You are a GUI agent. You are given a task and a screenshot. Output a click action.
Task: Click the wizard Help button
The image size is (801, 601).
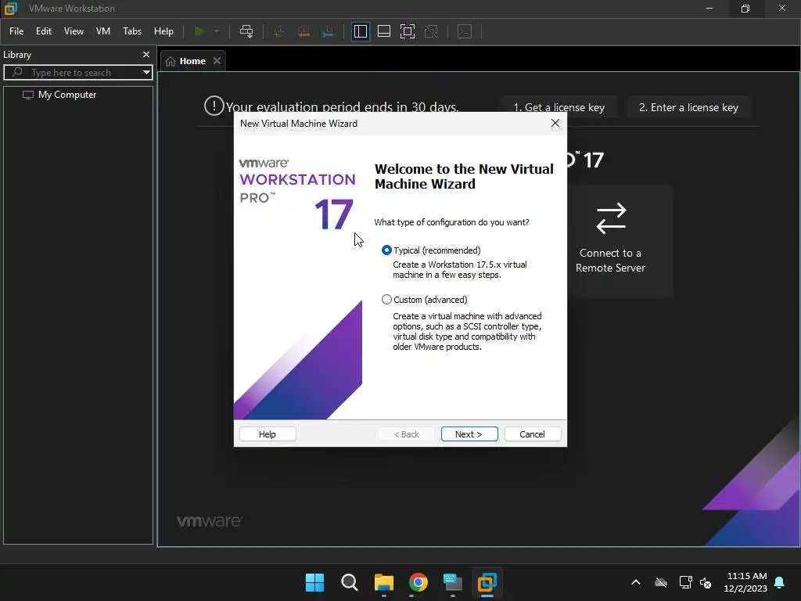[268, 434]
